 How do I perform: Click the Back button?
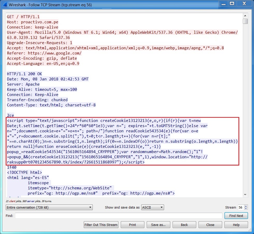click(184, 225)
